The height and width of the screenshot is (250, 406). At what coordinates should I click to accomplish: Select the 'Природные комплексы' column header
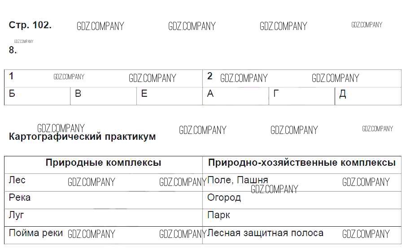point(103,163)
